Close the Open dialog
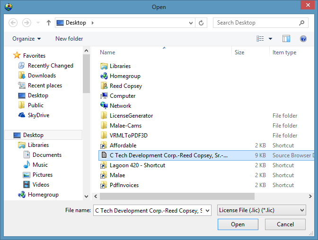Screen dimensions: 318x240 pyautogui.click(x=308, y=5)
